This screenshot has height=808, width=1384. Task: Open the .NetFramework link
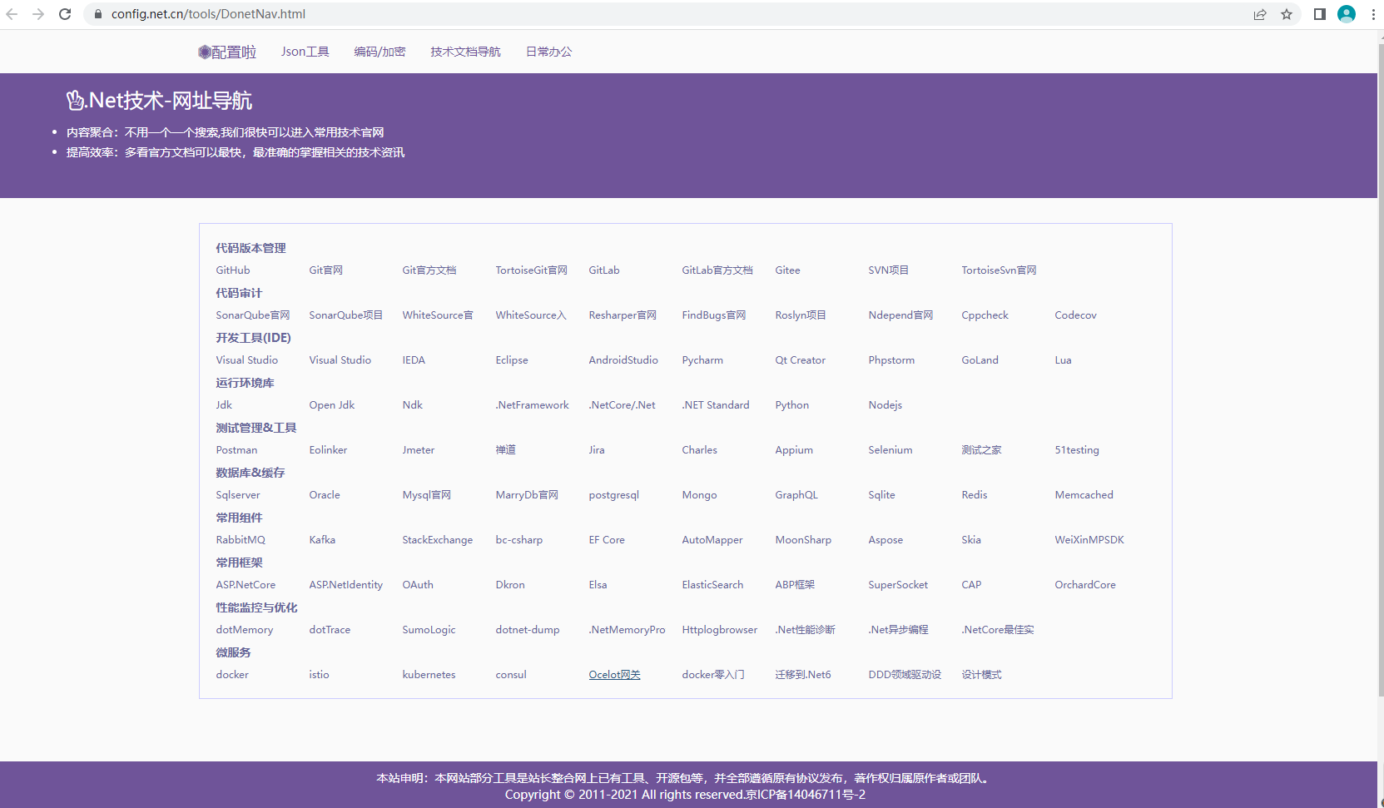pos(533,405)
